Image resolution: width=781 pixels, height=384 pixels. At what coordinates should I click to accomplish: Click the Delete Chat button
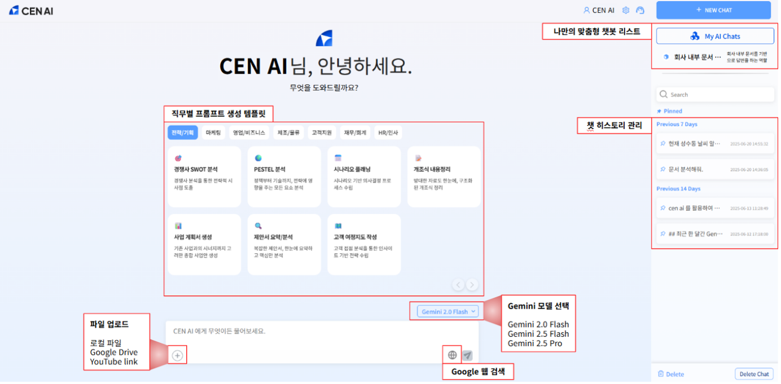[x=754, y=374]
